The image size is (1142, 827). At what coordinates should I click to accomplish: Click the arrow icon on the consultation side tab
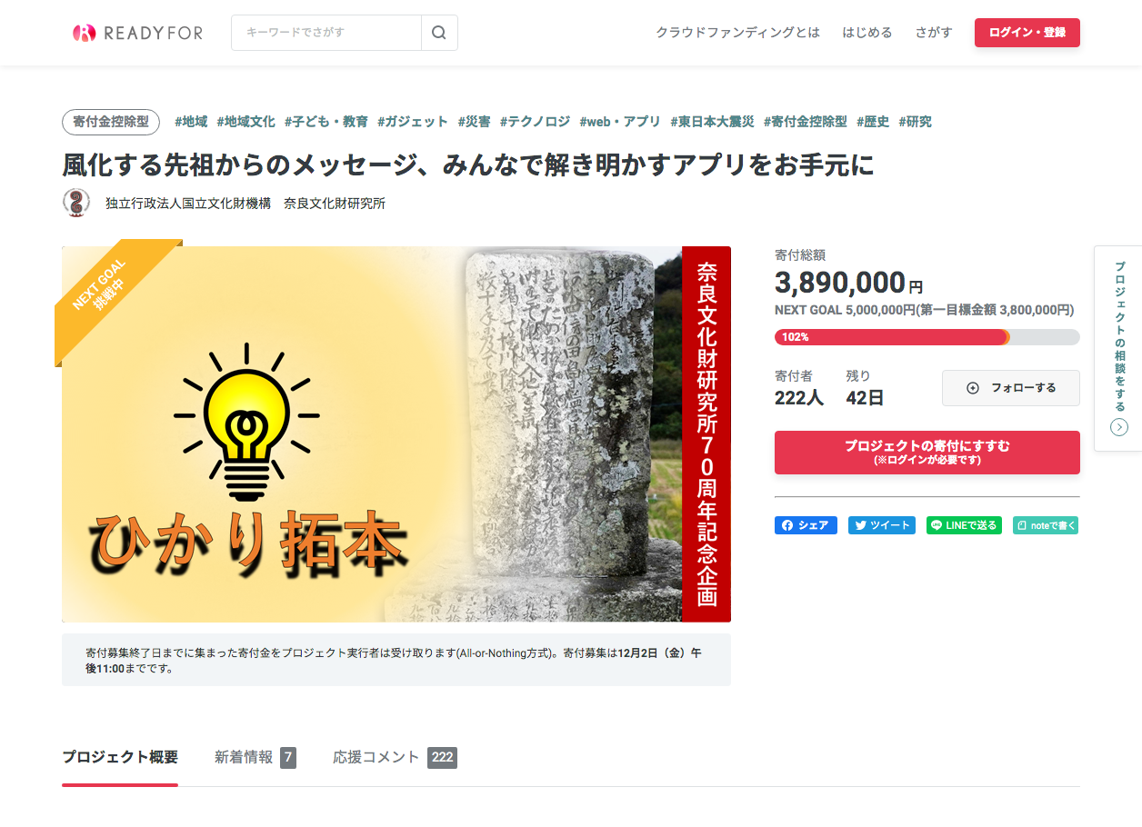1119,427
